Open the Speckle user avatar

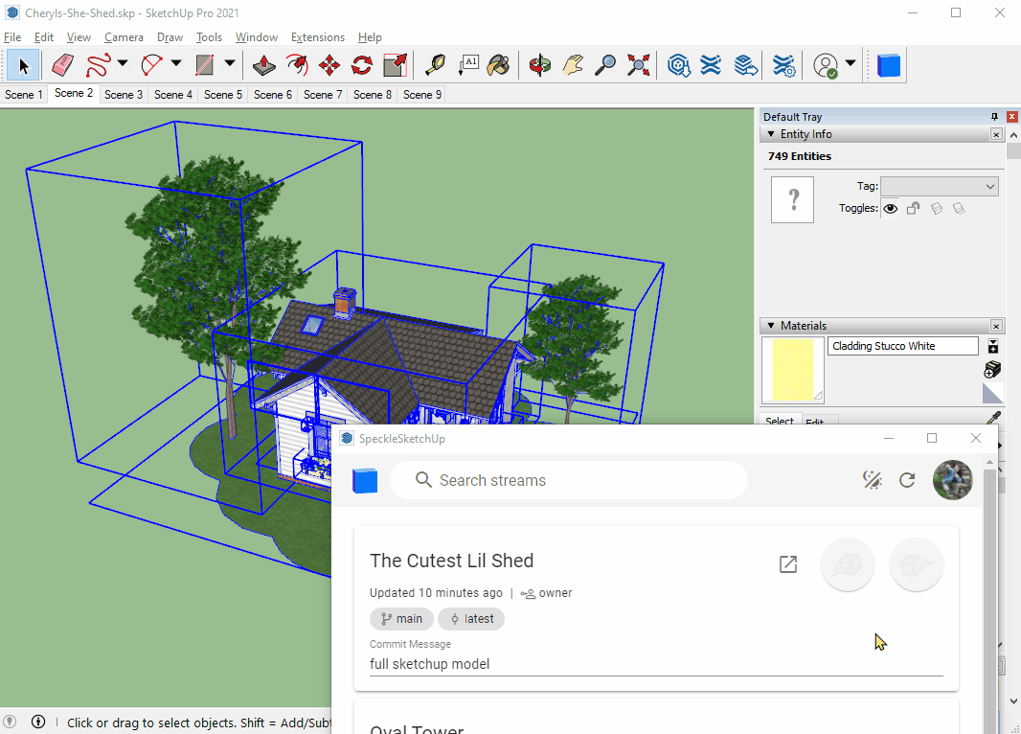tap(953, 480)
